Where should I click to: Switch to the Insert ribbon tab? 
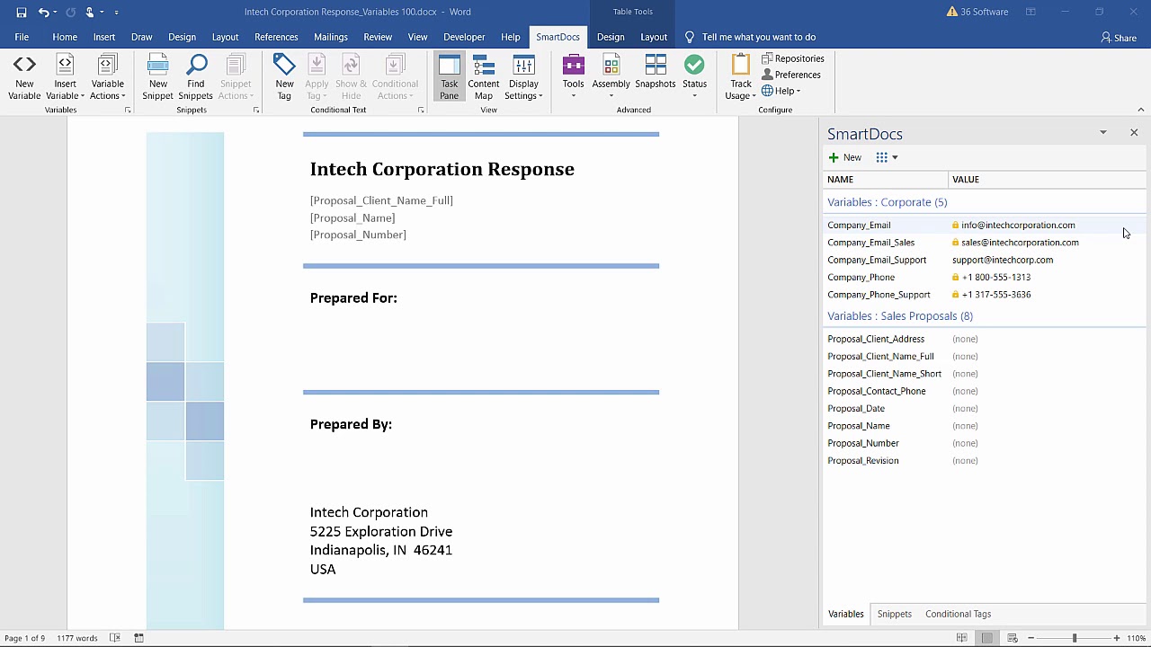(104, 37)
